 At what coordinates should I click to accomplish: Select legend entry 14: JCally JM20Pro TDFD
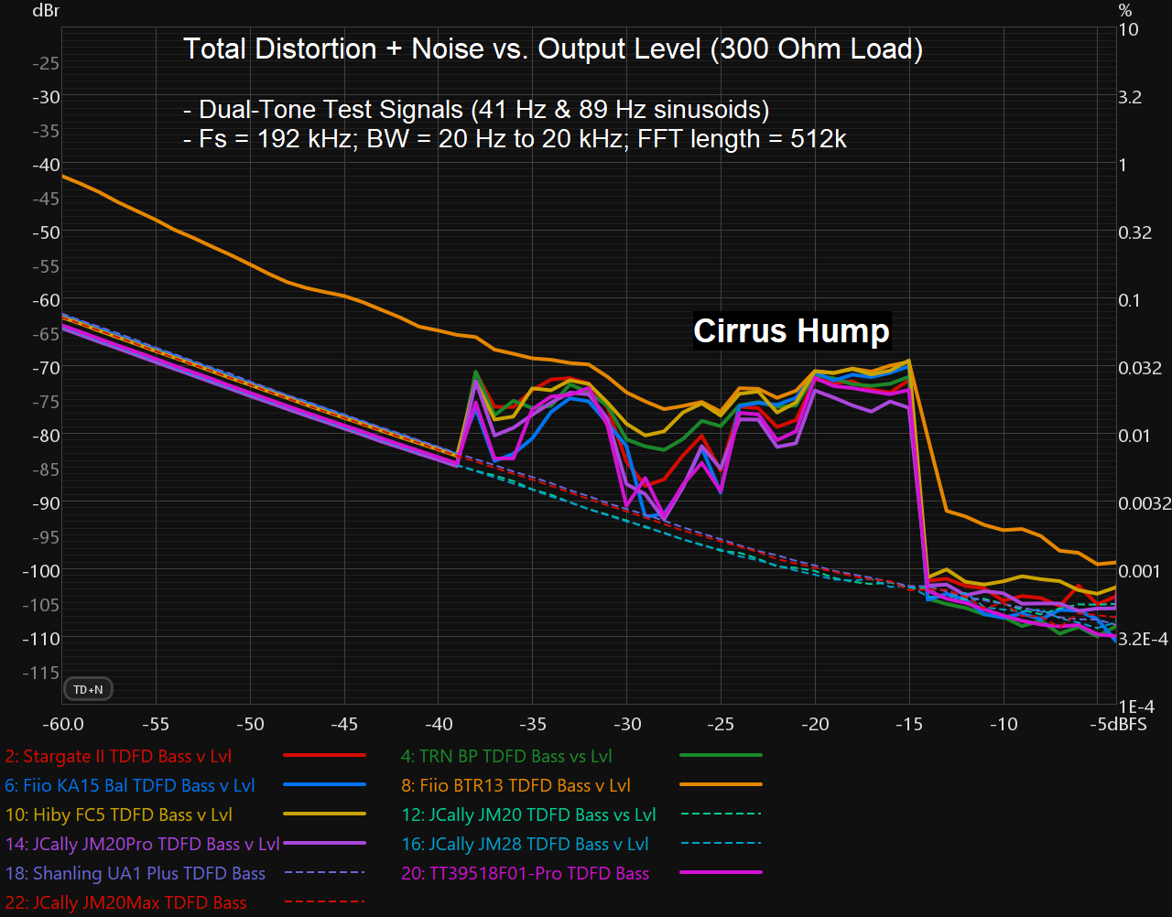pyautogui.click(x=142, y=845)
